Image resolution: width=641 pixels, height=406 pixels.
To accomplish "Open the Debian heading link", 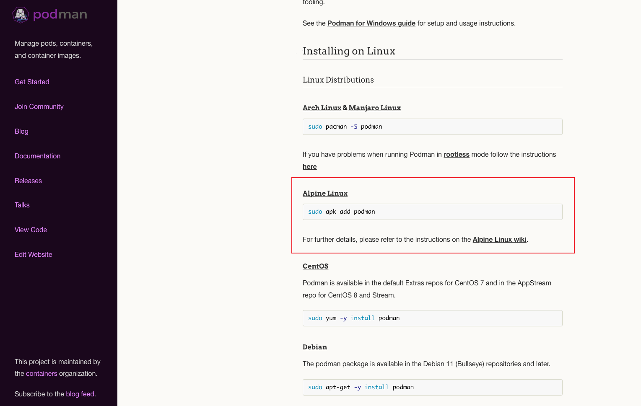I will point(314,347).
